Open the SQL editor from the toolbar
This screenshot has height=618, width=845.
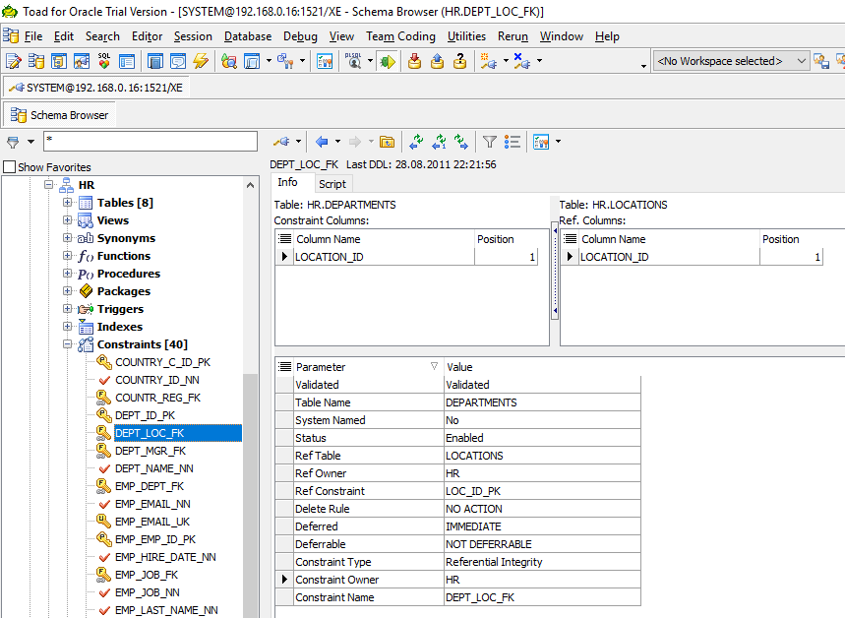(x=14, y=61)
